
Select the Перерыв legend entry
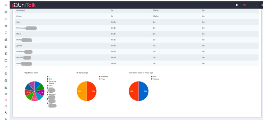[156, 79]
